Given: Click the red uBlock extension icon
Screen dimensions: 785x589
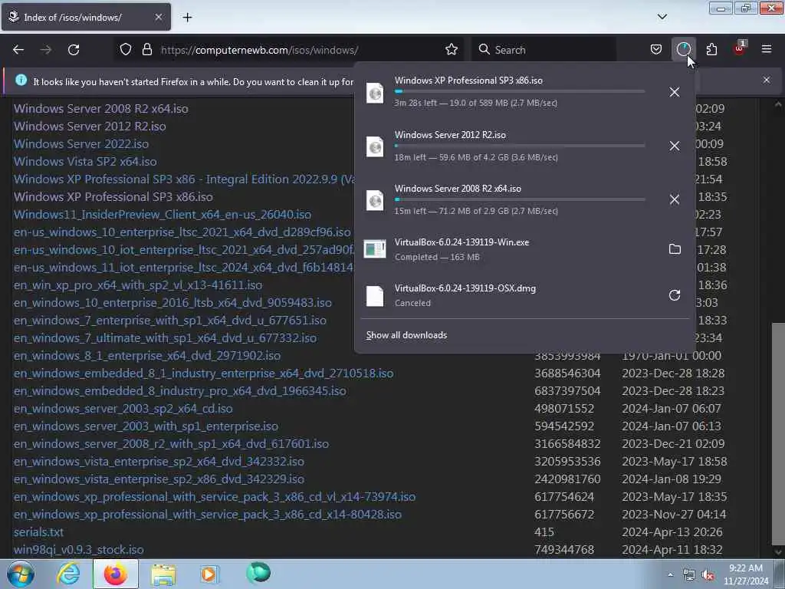Looking at the screenshot, I should 739,49.
